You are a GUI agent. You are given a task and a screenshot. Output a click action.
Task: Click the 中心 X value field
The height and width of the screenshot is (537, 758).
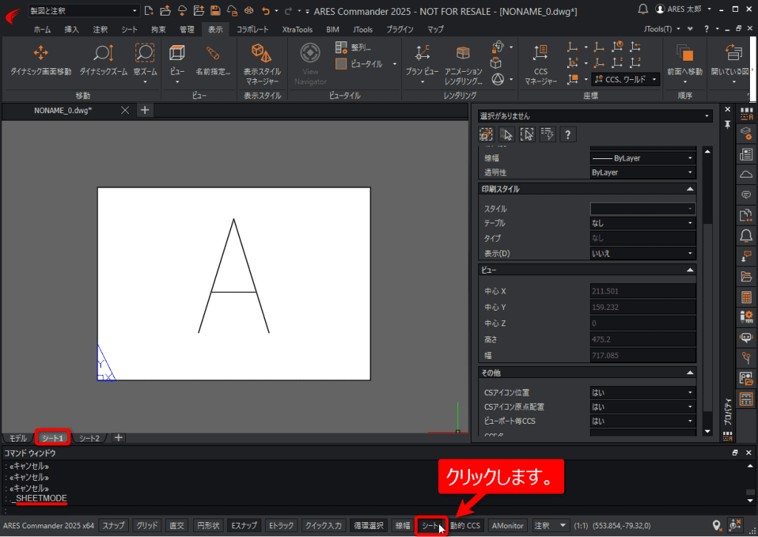click(x=643, y=291)
